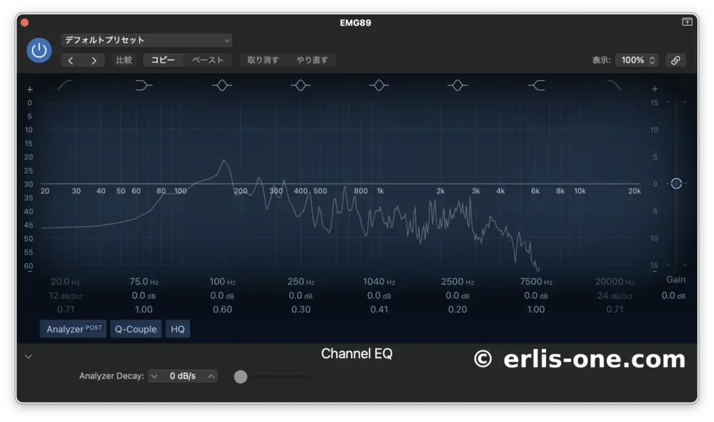The image size is (714, 422).
Task: Enable the low cut filter band icon
Action: coord(64,85)
